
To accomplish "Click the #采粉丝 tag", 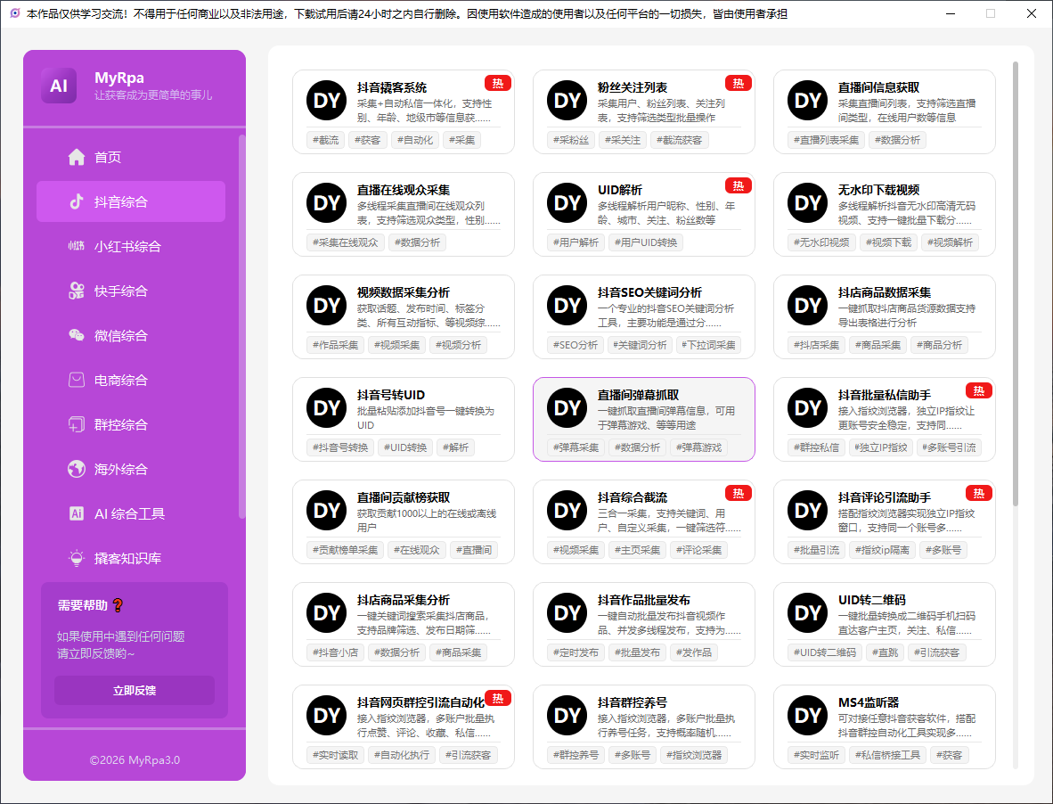I will click(571, 140).
